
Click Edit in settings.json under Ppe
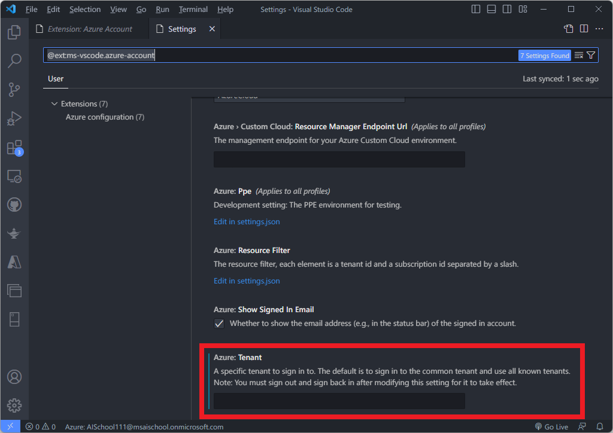(x=247, y=222)
